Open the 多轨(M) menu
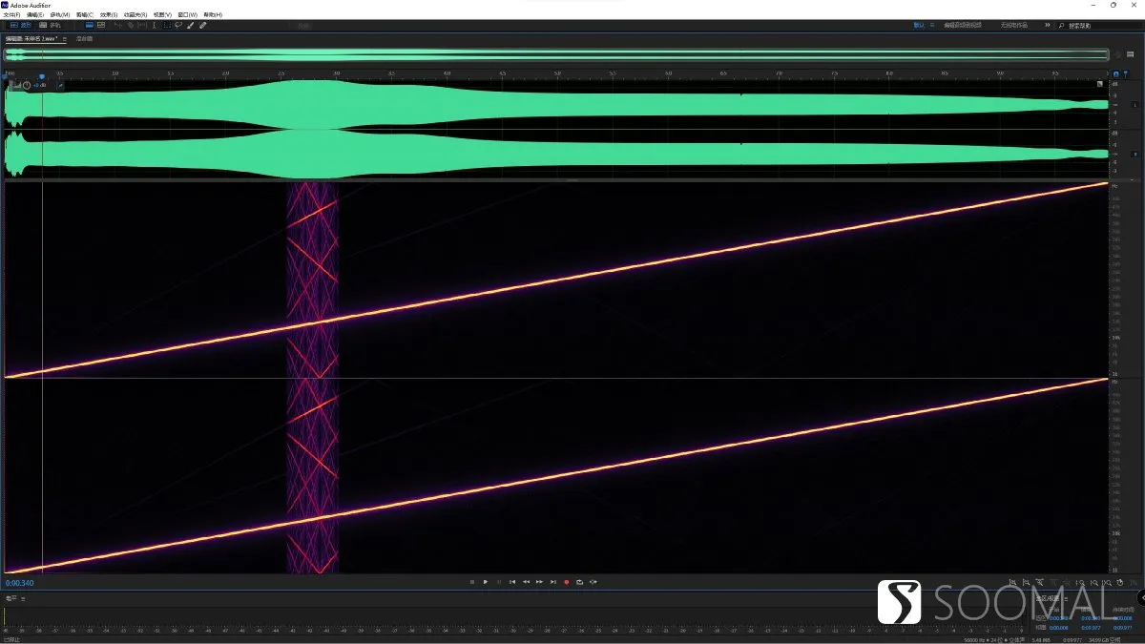 (60, 15)
